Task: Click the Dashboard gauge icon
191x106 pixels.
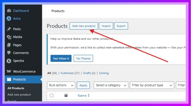Action: tap(9, 11)
